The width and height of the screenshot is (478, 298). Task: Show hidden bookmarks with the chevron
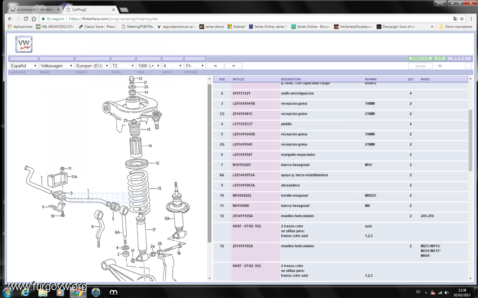pyautogui.click(x=432, y=27)
